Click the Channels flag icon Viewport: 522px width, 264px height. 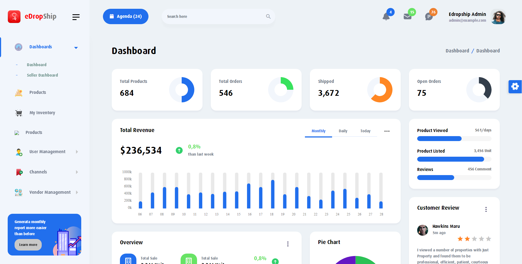19,172
